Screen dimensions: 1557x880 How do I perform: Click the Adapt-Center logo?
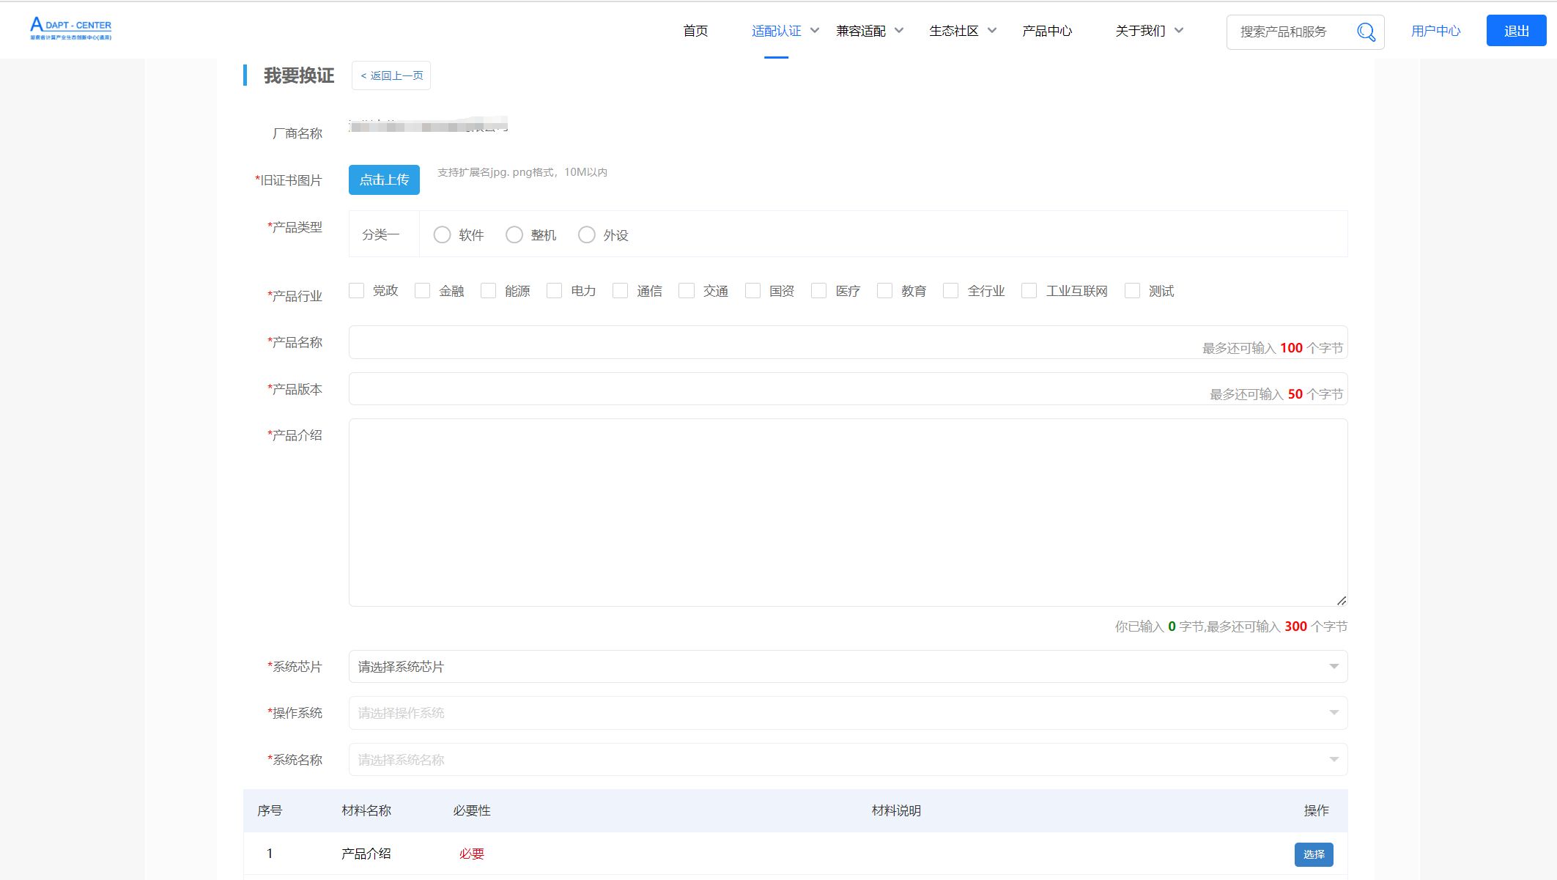(71, 29)
